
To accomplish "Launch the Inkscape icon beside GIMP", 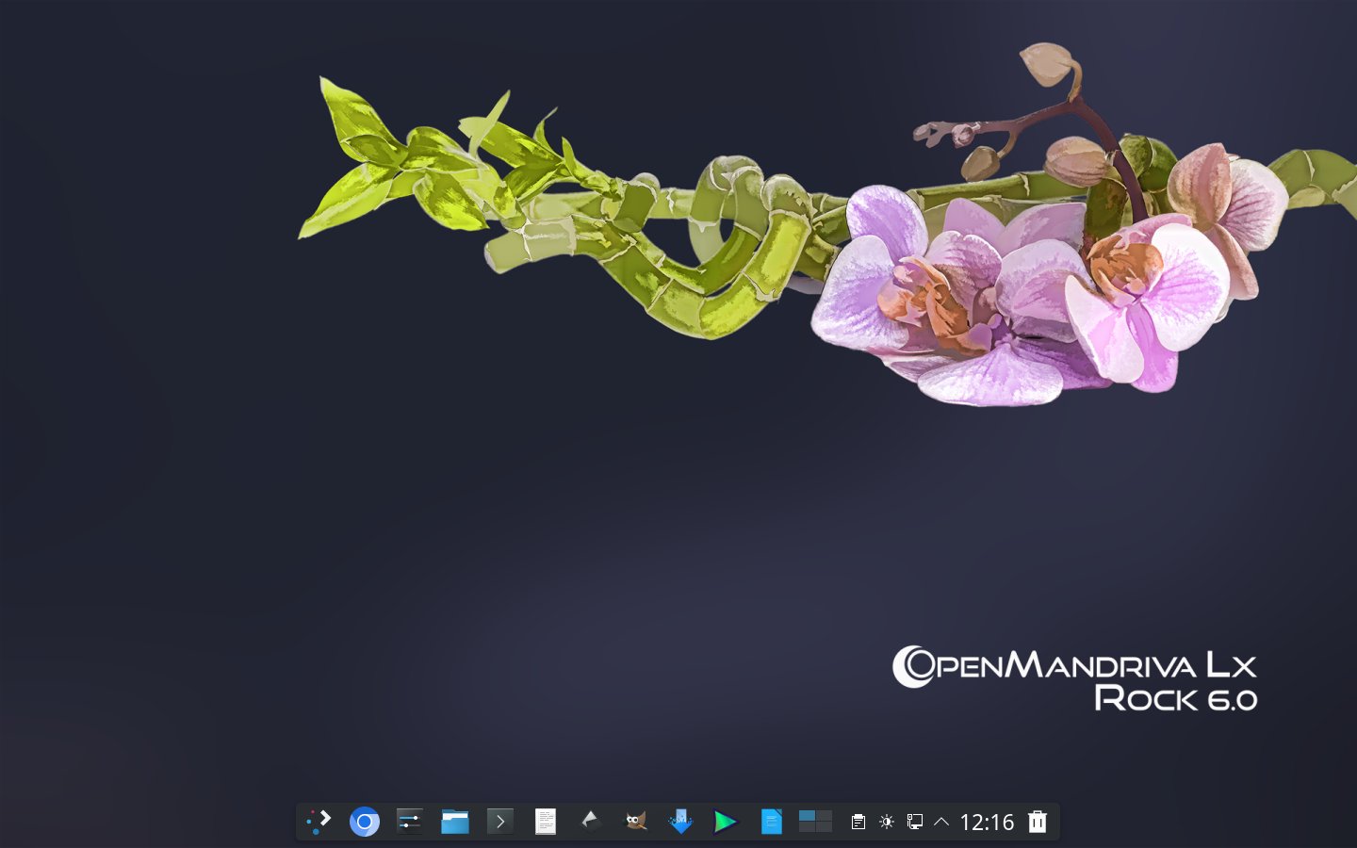I will pos(591,822).
